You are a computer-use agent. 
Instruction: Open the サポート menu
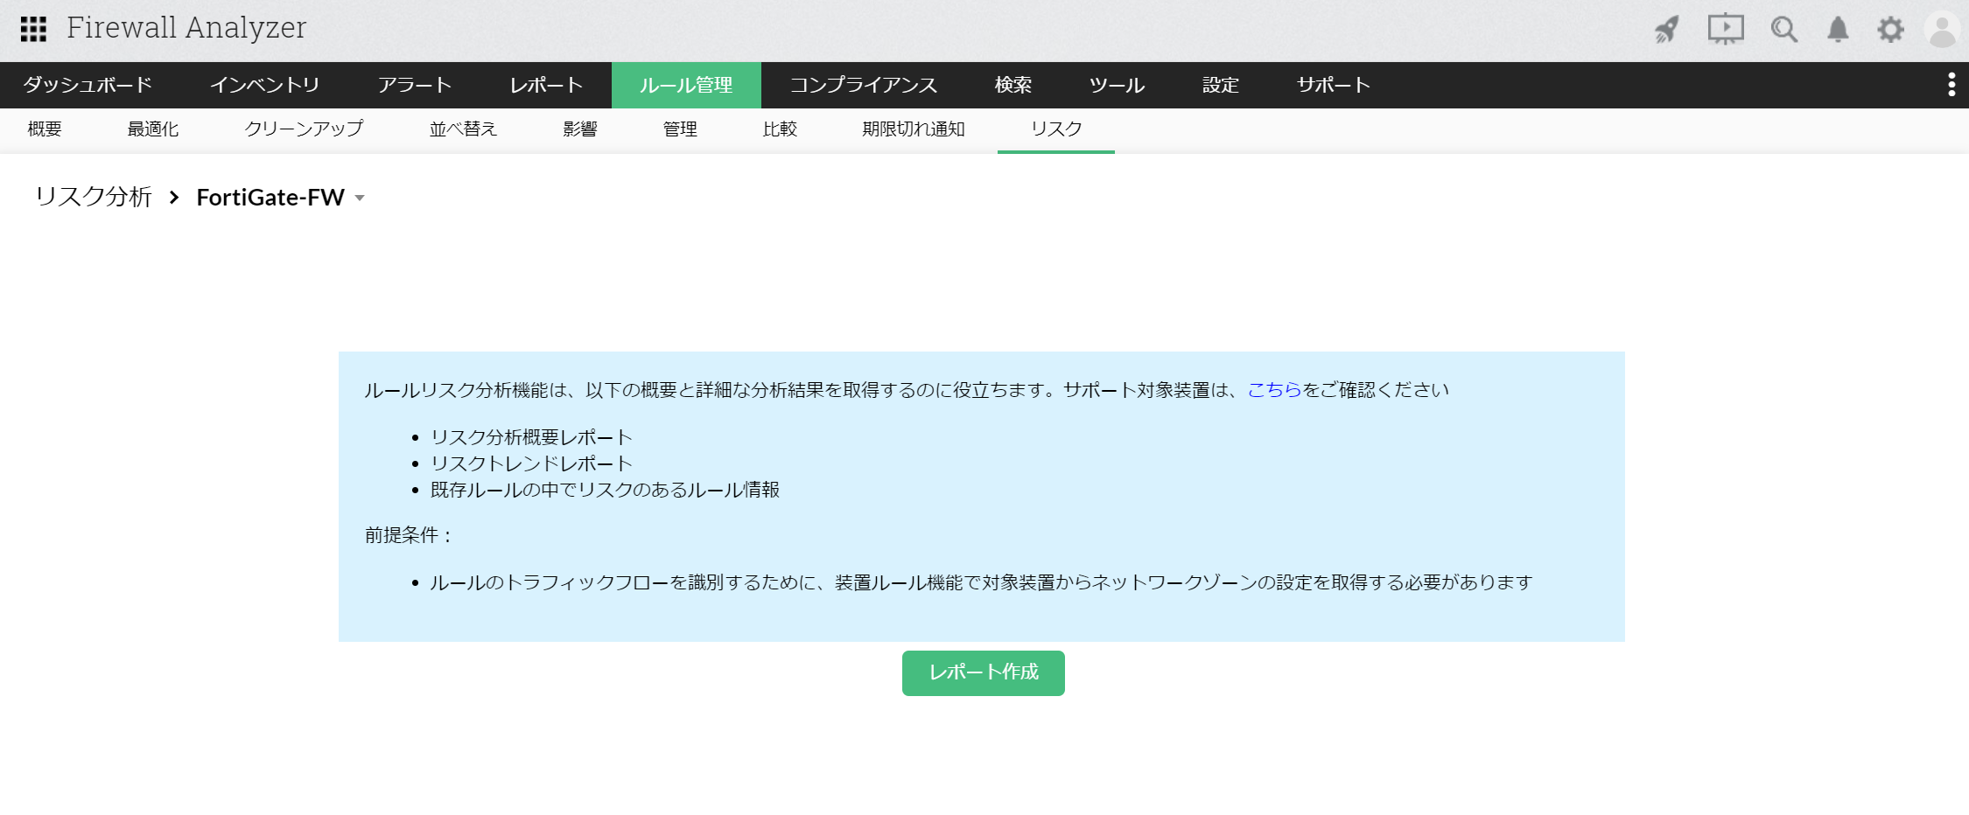pos(1334,85)
